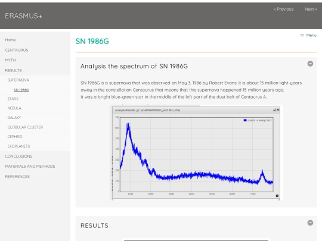
Task: Select SN 1986G in the sidebar
Action: click(x=21, y=90)
